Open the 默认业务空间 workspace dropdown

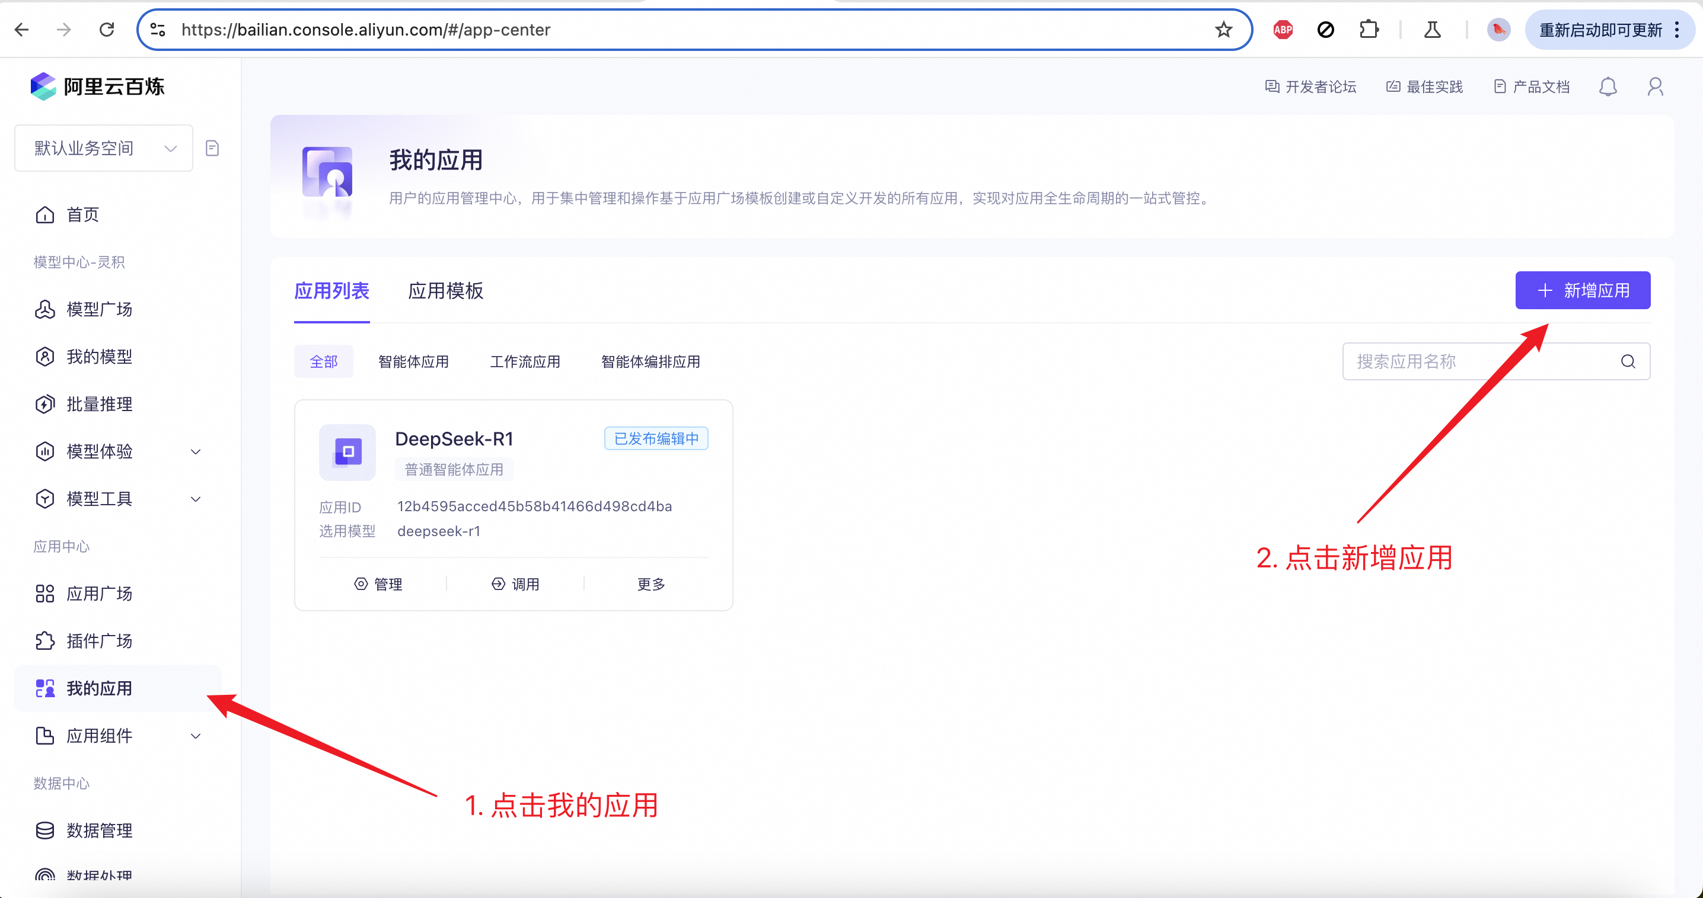[x=104, y=148]
